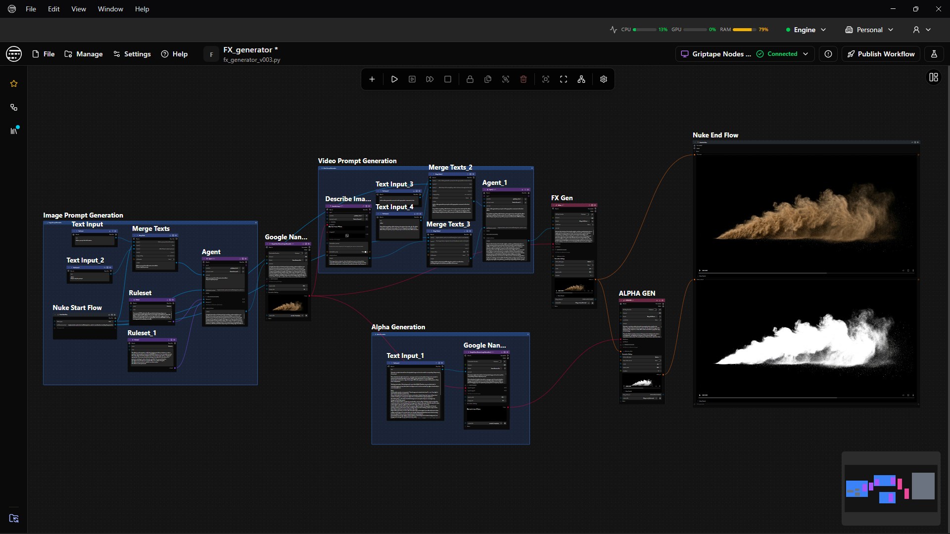Click the FX_generator workflow title

[x=250, y=49]
